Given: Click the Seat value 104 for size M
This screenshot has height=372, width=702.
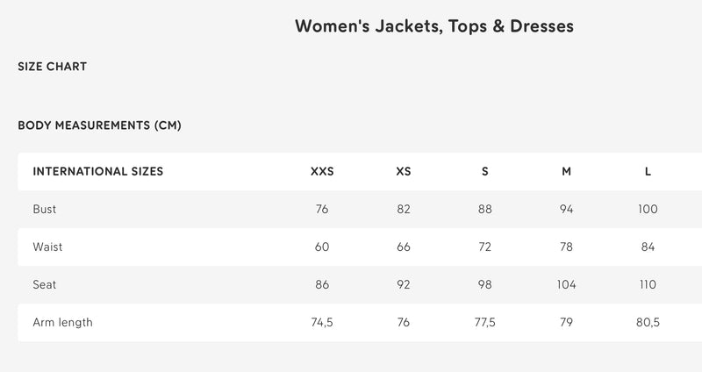Looking at the screenshot, I should (x=567, y=285).
